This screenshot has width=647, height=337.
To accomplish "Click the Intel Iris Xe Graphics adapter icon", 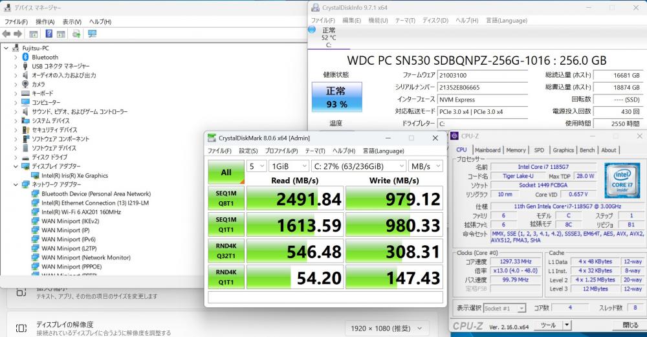I will (x=36, y=175).
